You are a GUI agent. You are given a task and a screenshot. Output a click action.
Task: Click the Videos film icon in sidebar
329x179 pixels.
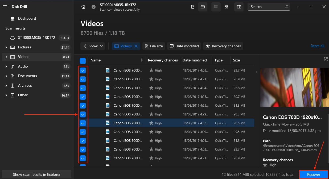coord(13,57)
